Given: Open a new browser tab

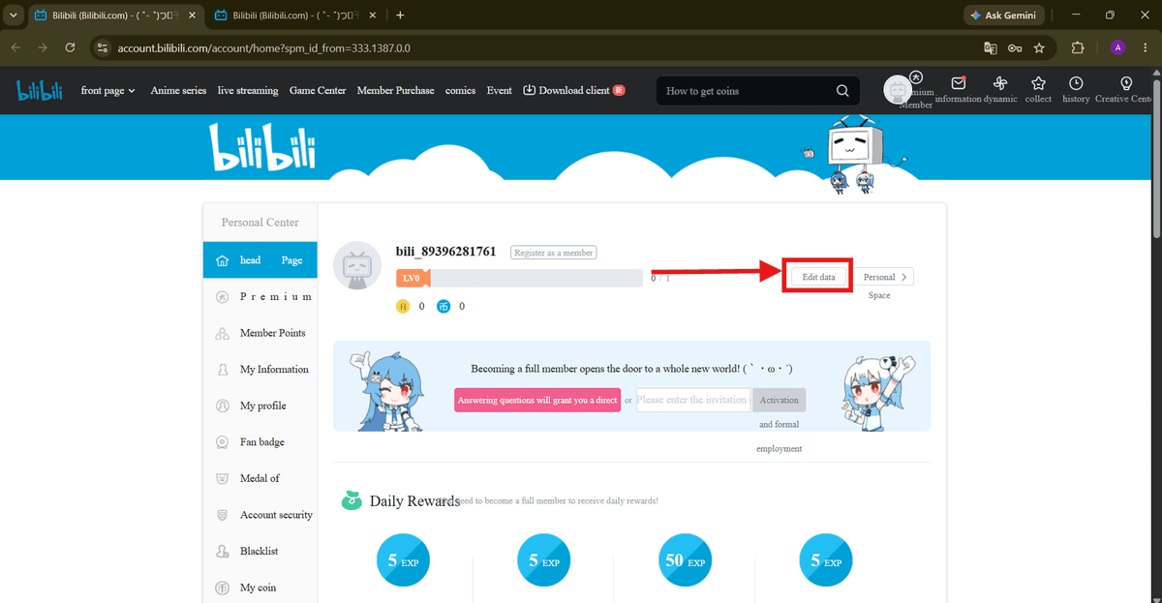Looking at the screenshot, I should [x=400, y=15].
